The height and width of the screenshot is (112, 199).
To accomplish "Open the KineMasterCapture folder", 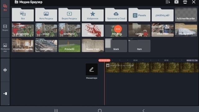I will (x=23, y=45).
